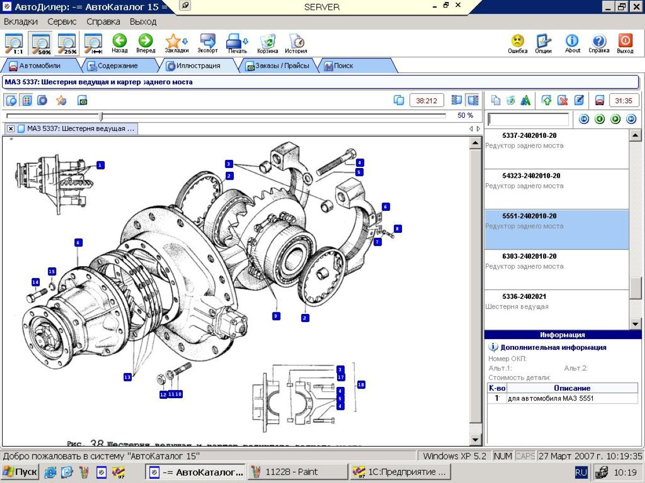The width and height of the screenshot is (645, 483).
Task: Report an error with Ошибка
Action: (x=518, y=43)
